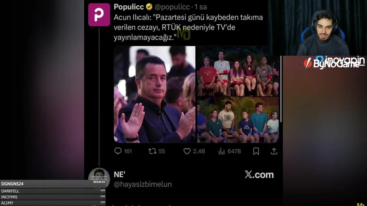The height and width of the screenshot is (206, 367).
Task: Share the tweet via upload arrow icon
Action: point(274,151)
